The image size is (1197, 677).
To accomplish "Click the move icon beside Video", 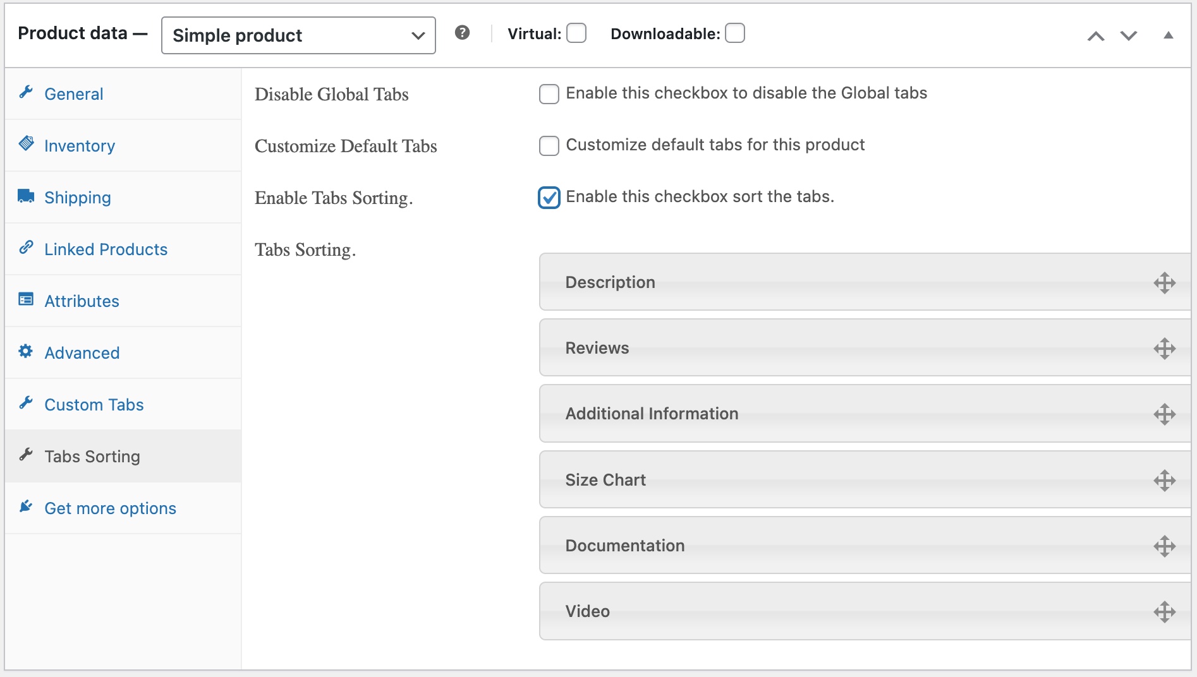I will click(1165, 611).
